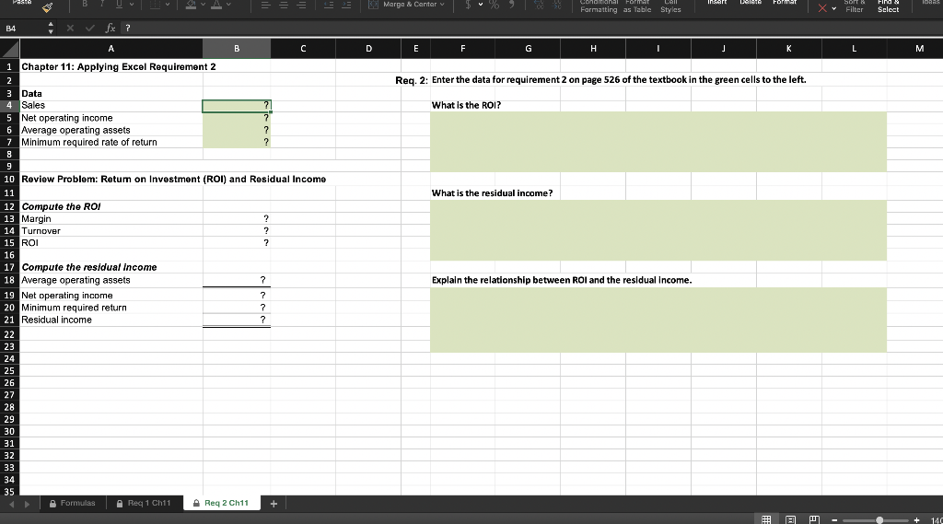This screenshot has width=943, height=524.
Task: Open currency format dropdown arrow
Action: 481,5
